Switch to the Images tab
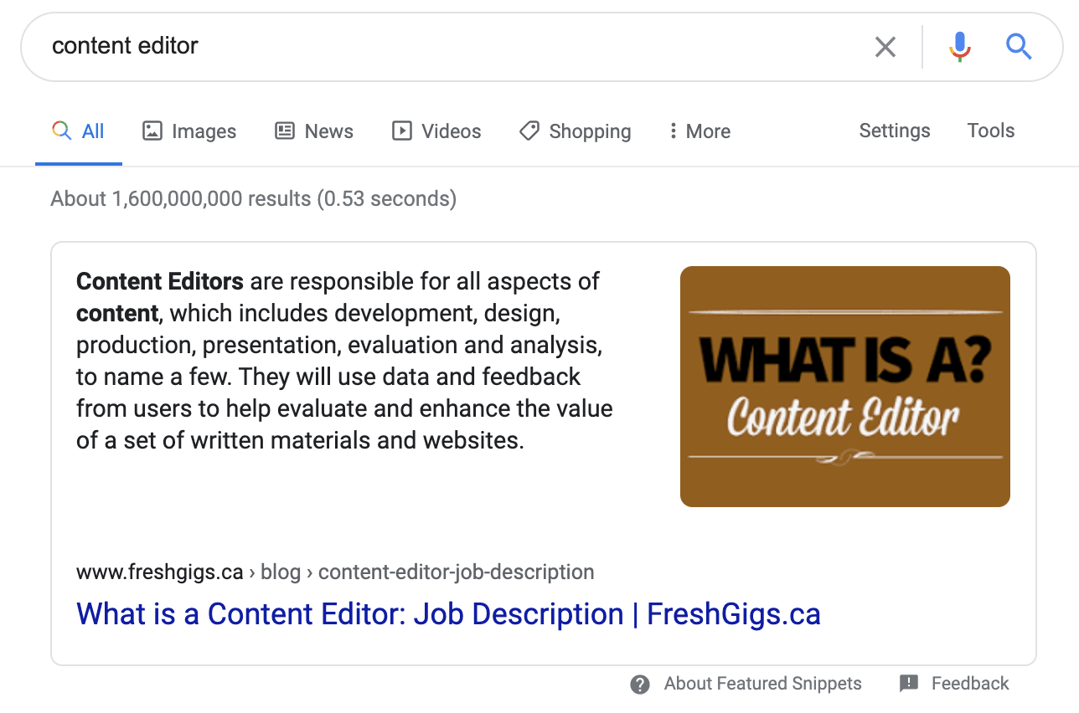This screenshot has height=713, width=1079. click(x=203, y=131)
